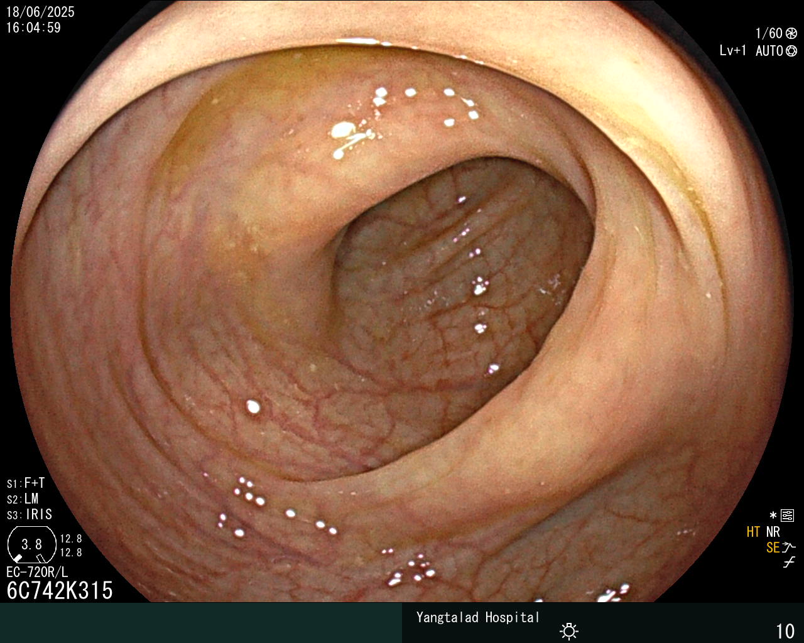Click the scope model EC-720R/L
Viewport: 804px width, 643px height.
(x=37, y=572)
